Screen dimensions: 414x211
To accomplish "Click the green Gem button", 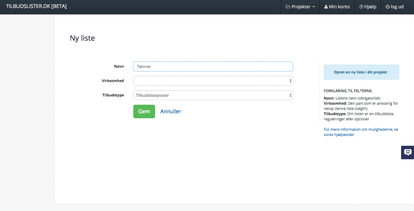I will pos(144,111).
